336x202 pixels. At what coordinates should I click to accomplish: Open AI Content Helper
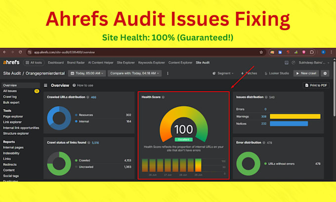coord(101,63)
